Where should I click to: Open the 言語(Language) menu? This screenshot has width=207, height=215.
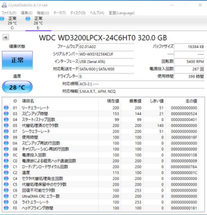tap(121, 13)
